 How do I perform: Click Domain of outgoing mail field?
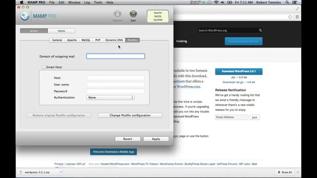coord(115,56)
